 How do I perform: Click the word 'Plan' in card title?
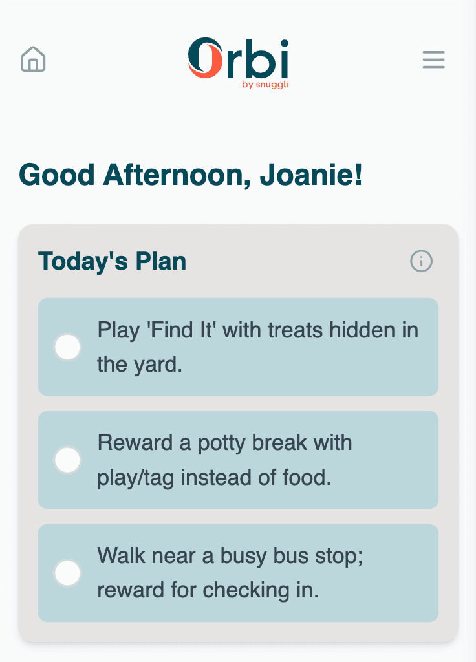(160, 261)
